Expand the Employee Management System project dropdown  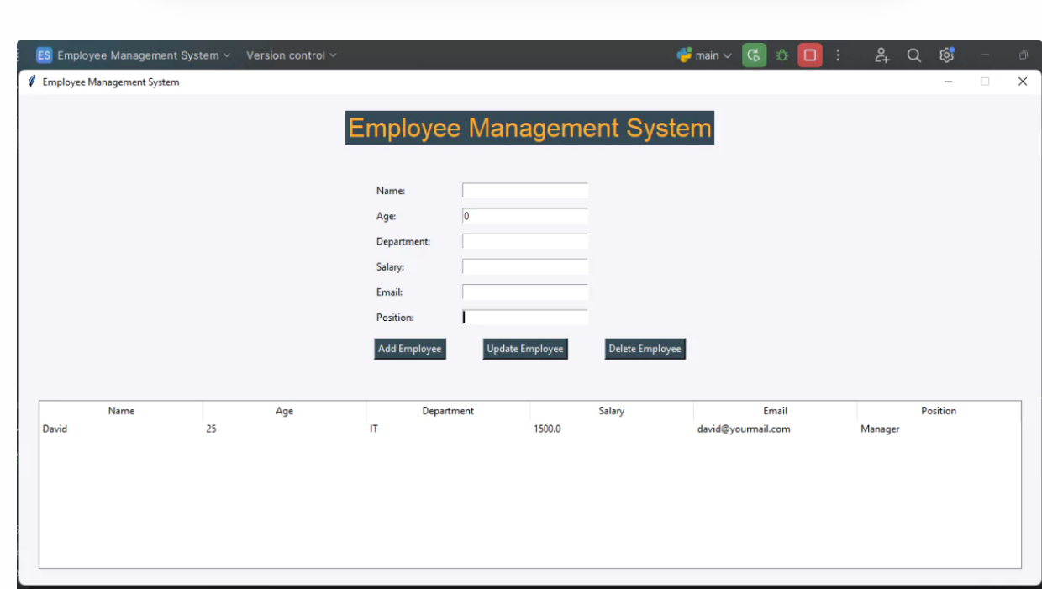tap(229, 55)
